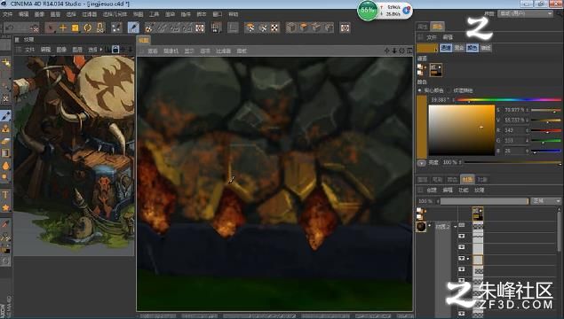Image resolution: width=564 pixels, height=319 pixels.
Task: Expand the arrow button beside brightness 100%
Action: (421, 162)
